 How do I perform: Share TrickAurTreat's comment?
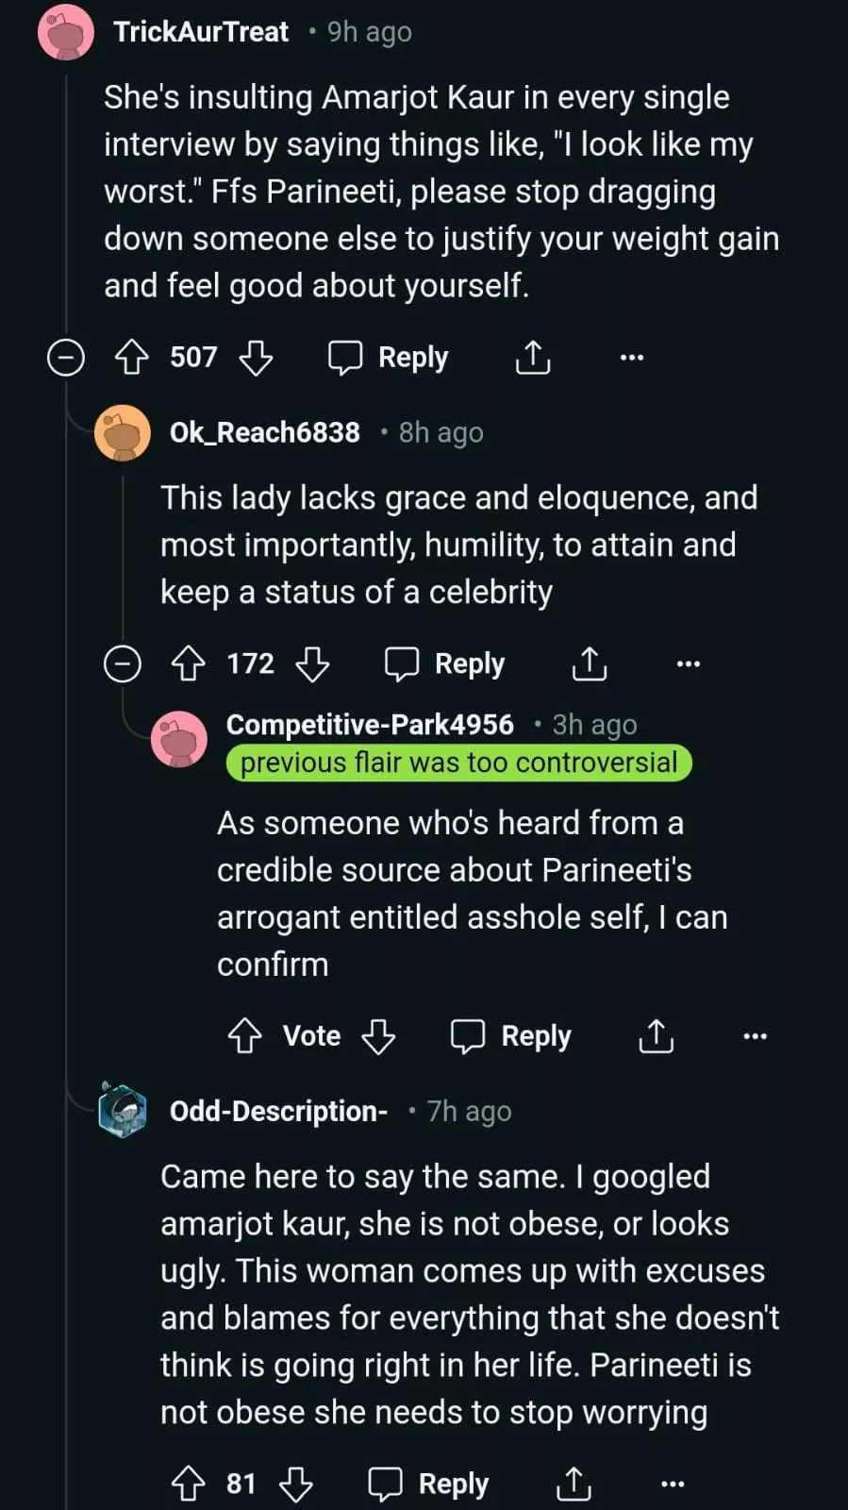pyautogui.click(x=533, y=358)
